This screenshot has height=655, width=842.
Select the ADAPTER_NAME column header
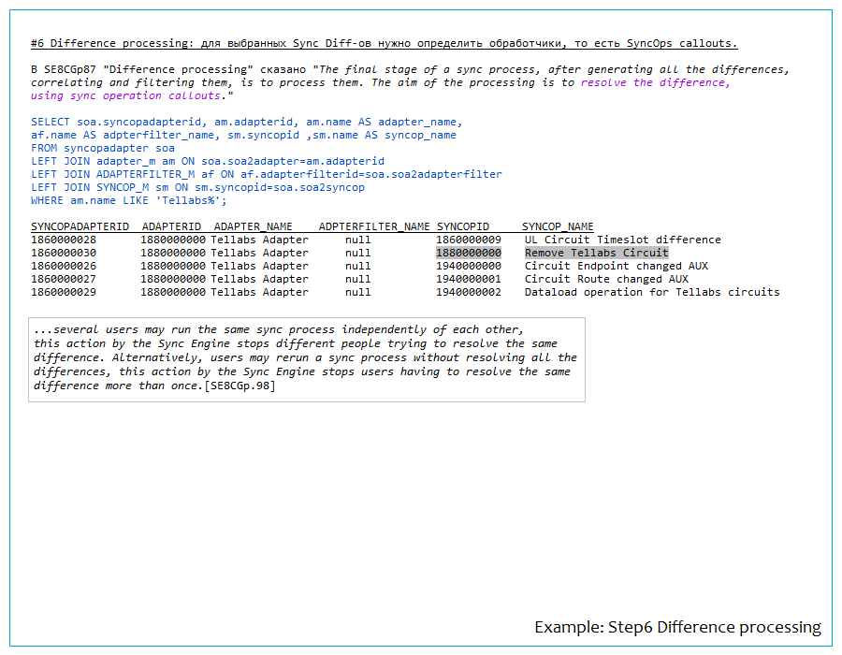[253, 226]
